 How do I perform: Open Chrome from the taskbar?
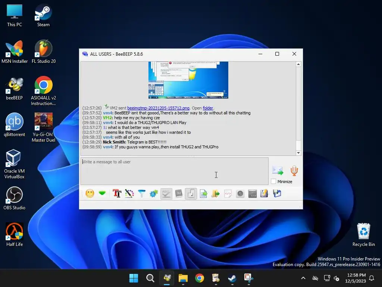pyautogui.click(x=200, y=278)
